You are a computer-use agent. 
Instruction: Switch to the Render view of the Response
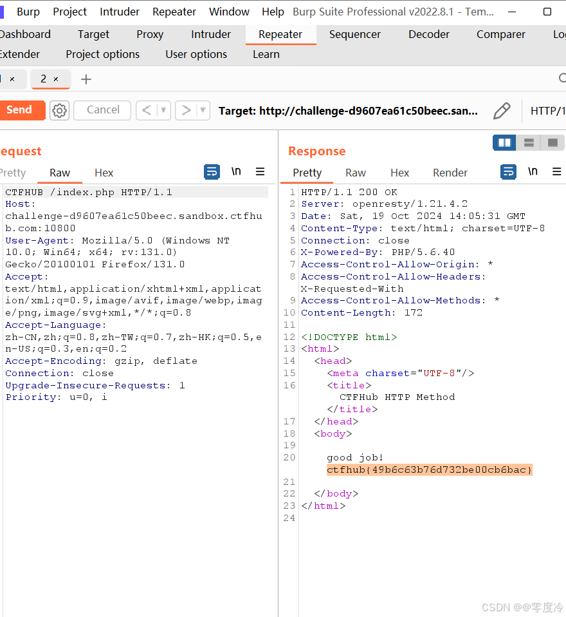pyautogui.click(x=450, y=172)
